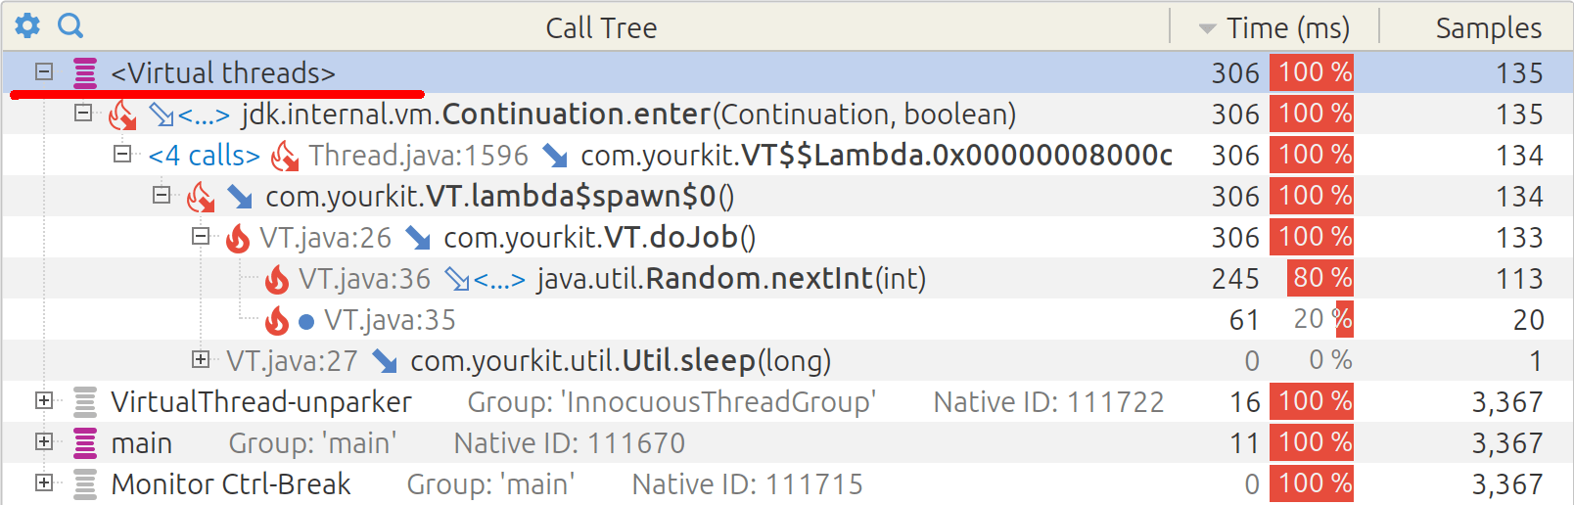1574x505 pixels.
Task: Collapse the lambda$spawn$0 node
Action: pos(162,195)
